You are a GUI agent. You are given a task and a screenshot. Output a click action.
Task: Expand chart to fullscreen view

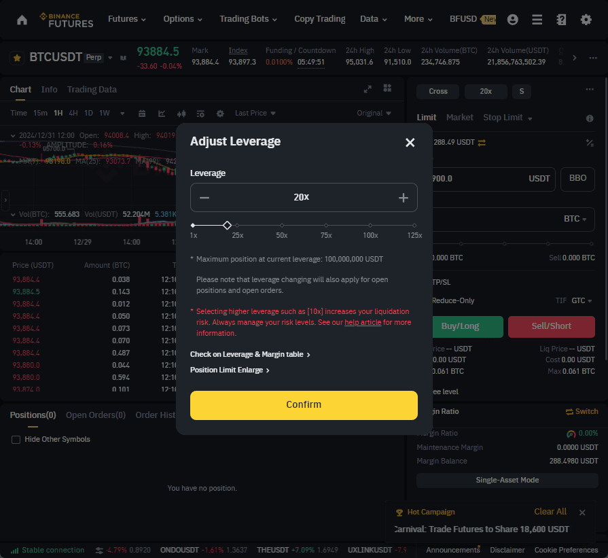point(368,89)
